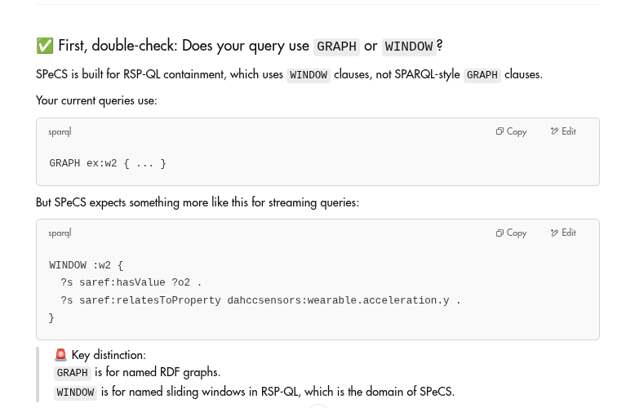This screenshot has height=408, width=635.
Task: Place cursor in 'GRAPH ex:w2 { ... }' code line
Action: [108, 163]
